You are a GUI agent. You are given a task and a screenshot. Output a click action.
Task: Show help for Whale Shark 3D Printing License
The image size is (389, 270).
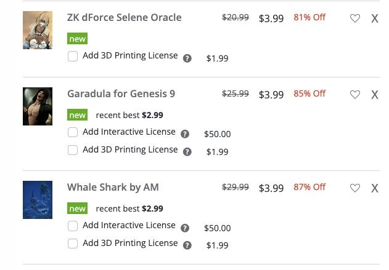click(187, 245)
